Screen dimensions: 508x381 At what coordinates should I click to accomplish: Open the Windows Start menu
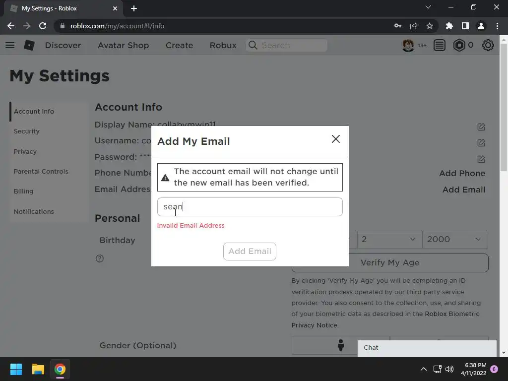pyautogui.click(x=16, y=369)
